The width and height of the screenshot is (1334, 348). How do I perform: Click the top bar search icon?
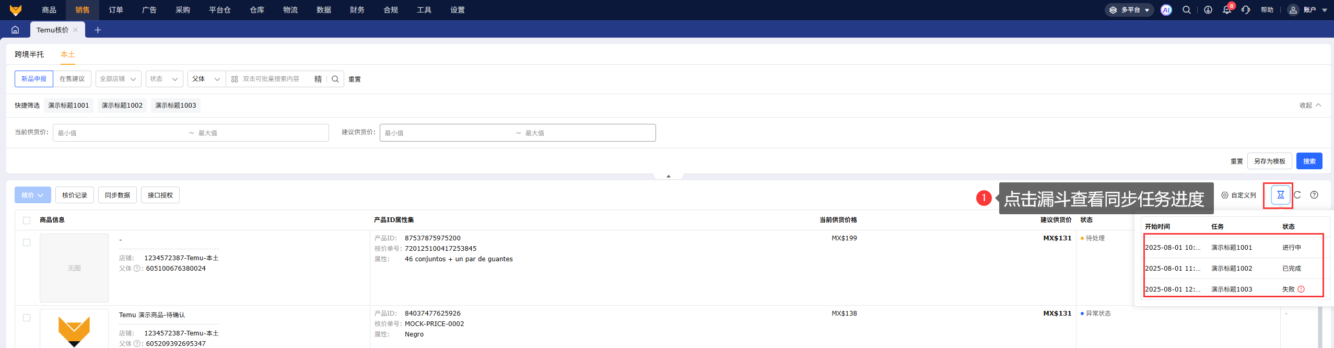1187,10
